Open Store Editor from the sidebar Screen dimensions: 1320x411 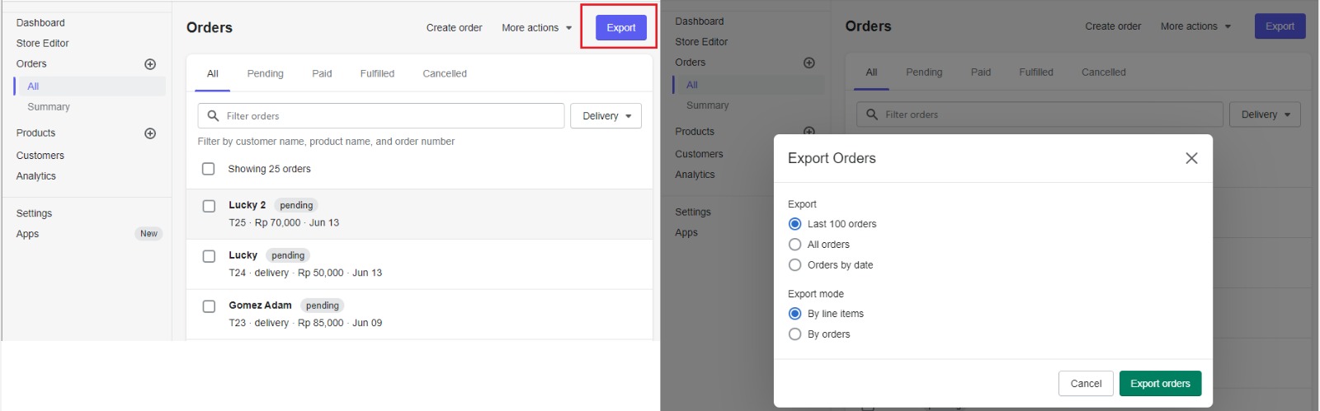click(x=43, y=44)
